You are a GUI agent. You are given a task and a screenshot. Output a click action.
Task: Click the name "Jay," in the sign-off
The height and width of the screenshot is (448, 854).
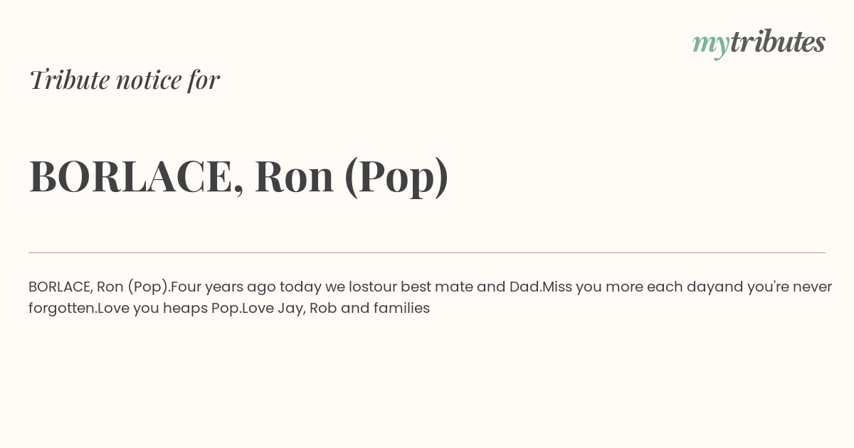point(290,309)
